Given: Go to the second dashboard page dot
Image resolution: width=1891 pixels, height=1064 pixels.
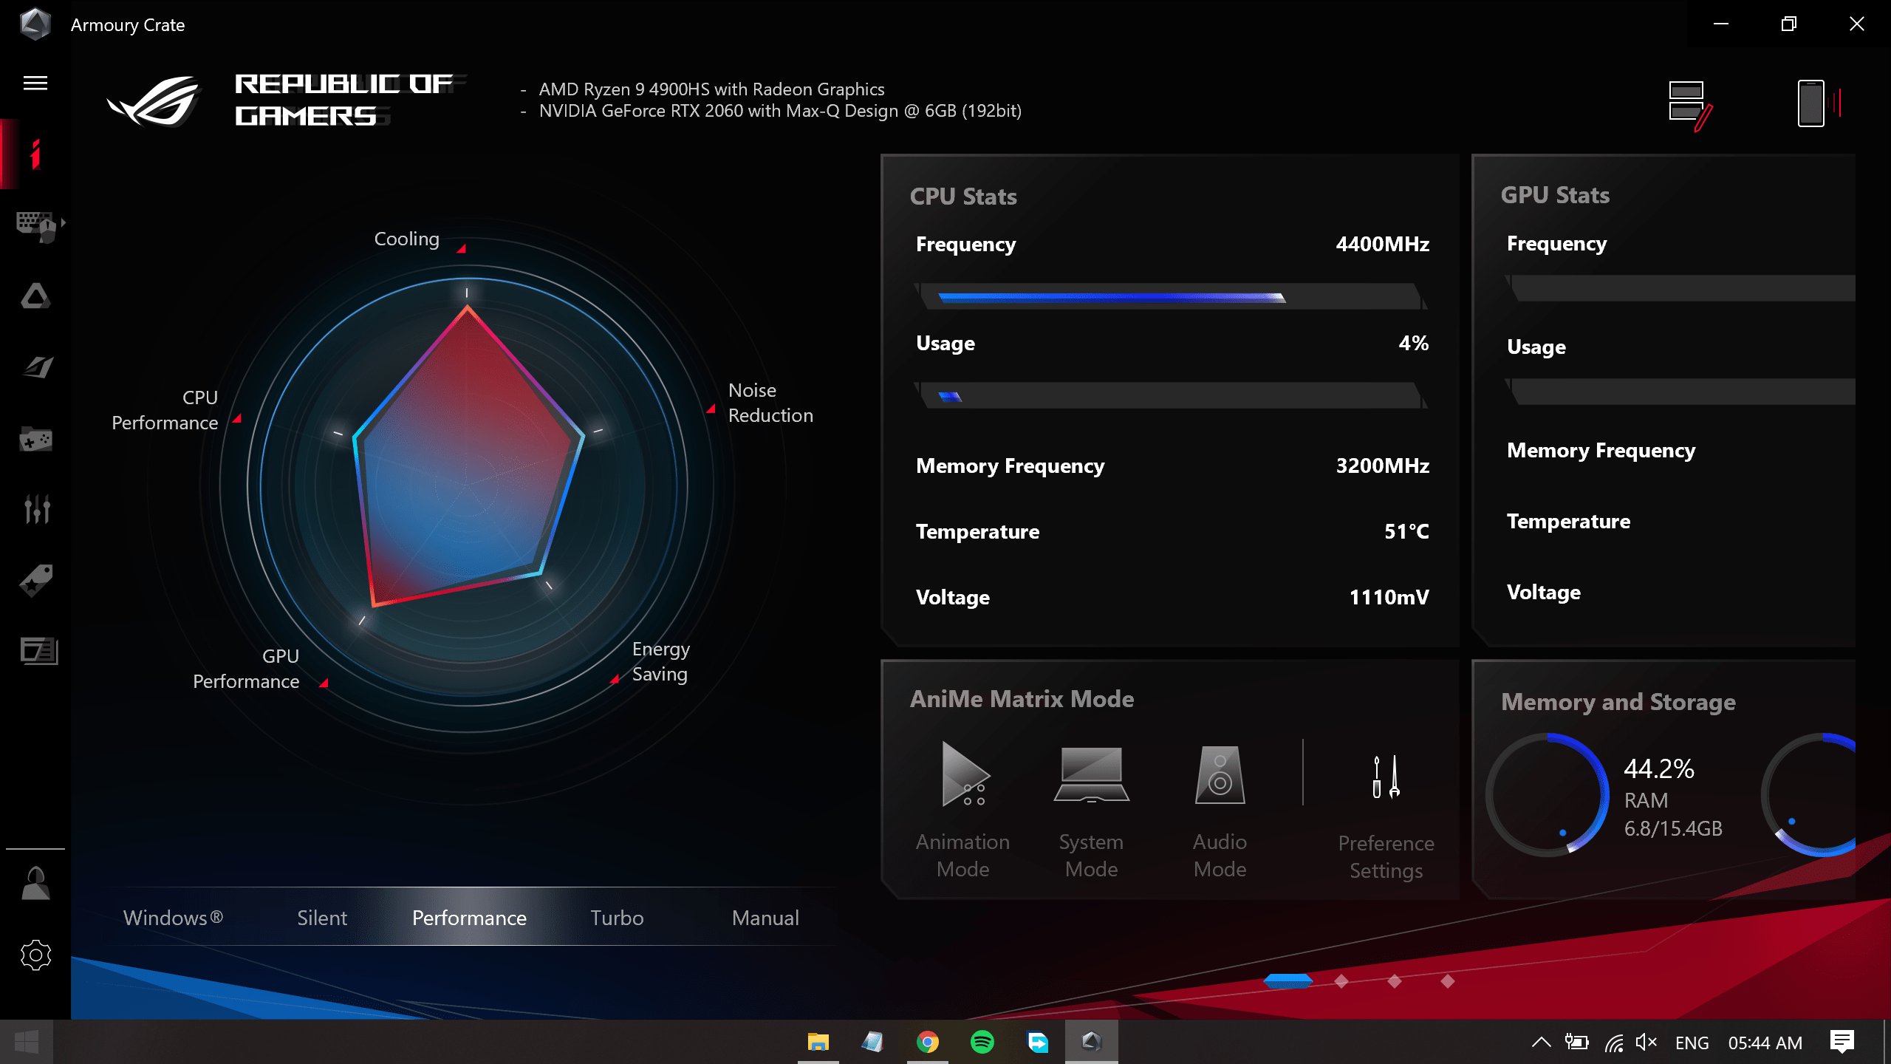Looking at the screenshot, I should click(x=1341, y=981).
